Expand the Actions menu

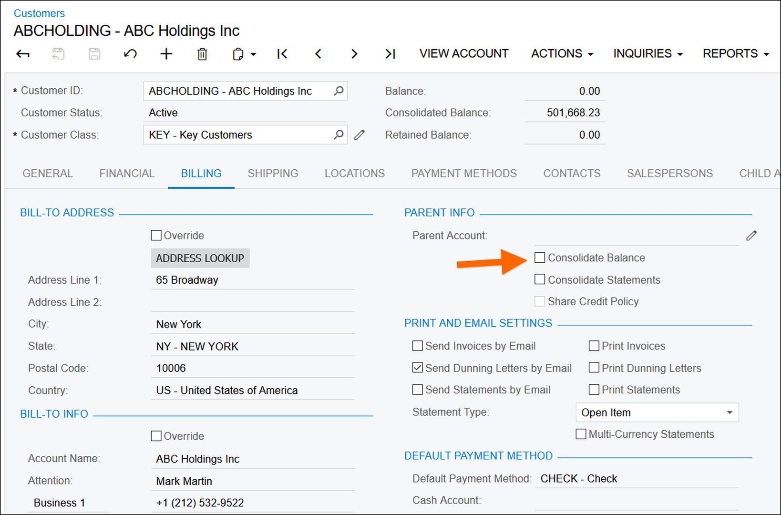pos(562,54)
